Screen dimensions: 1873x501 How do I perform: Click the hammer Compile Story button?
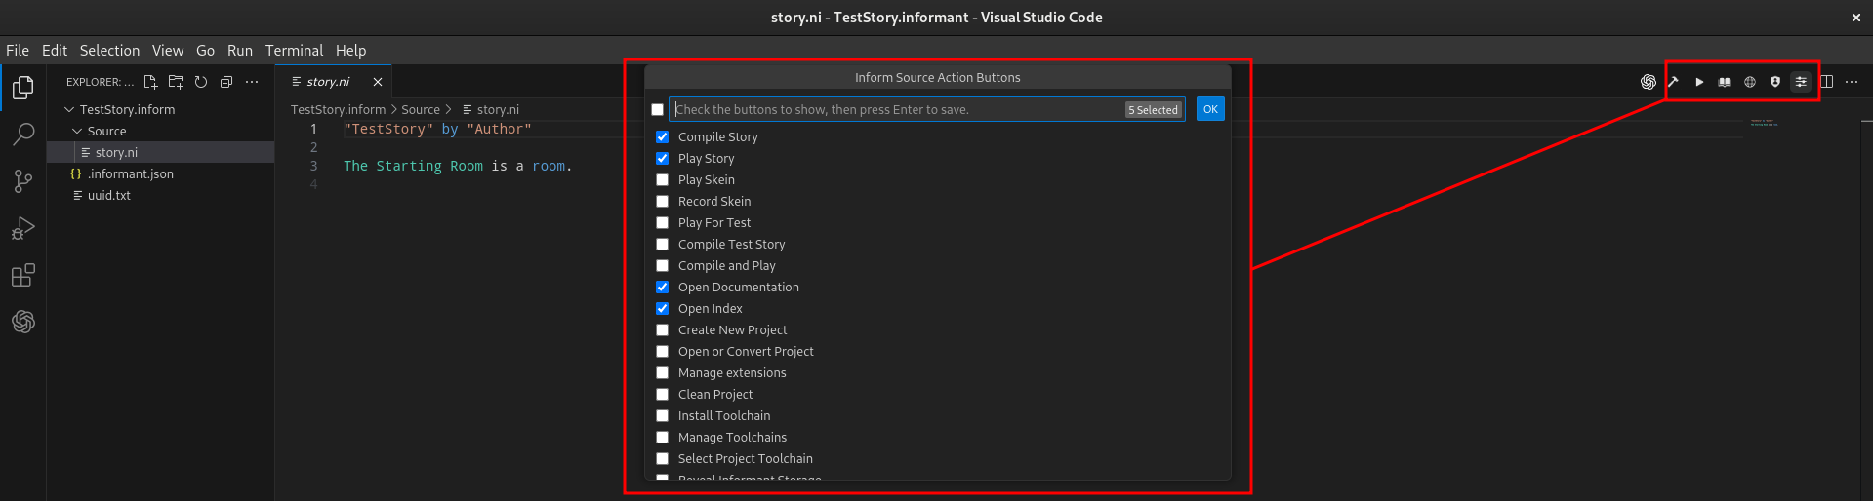pos(1674,82)
